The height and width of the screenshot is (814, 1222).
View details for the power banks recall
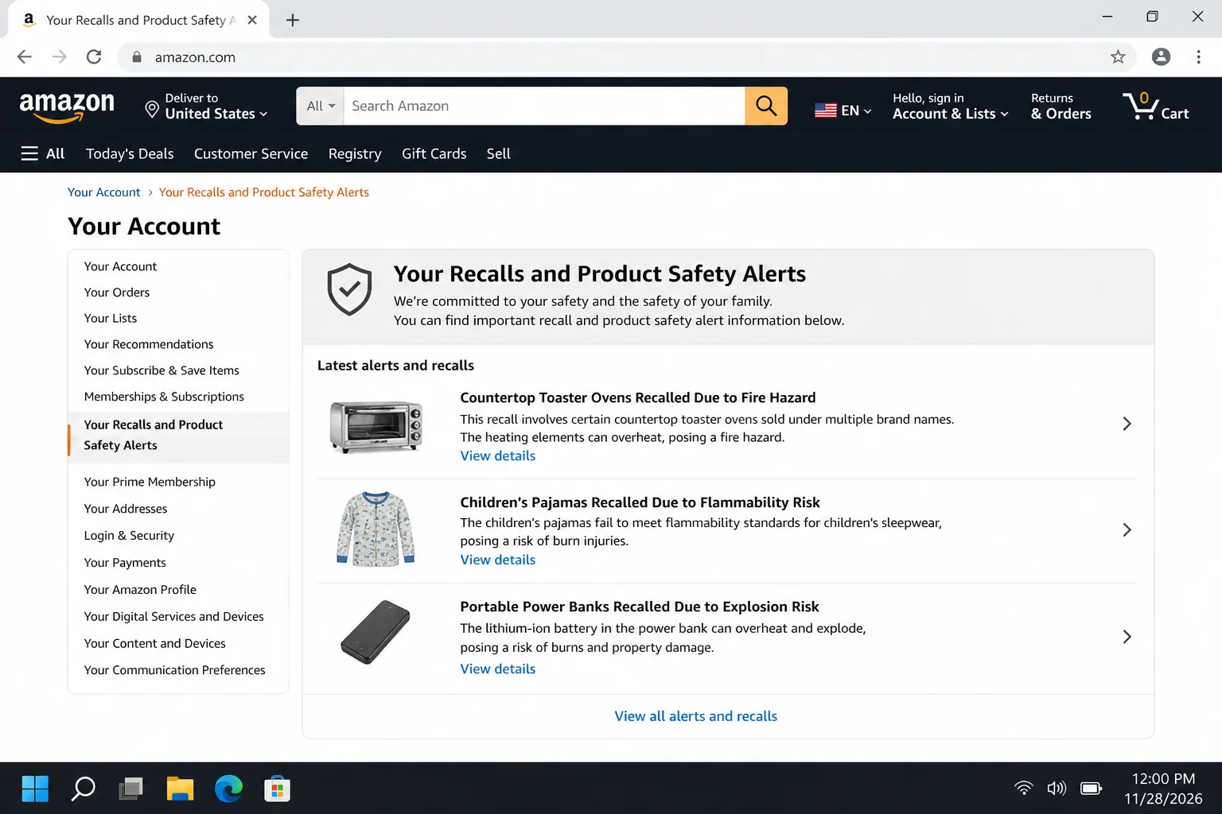click(497, 669)
